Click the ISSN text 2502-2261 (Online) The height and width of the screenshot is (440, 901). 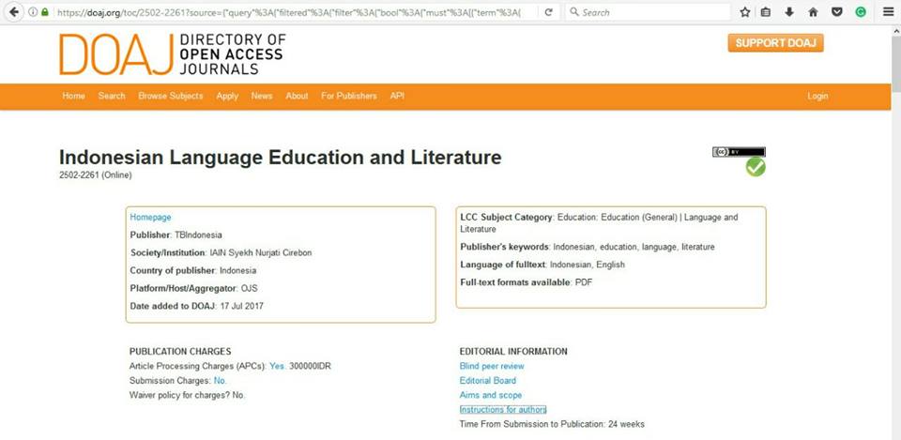pyautogui.click(x=96, y=175)
